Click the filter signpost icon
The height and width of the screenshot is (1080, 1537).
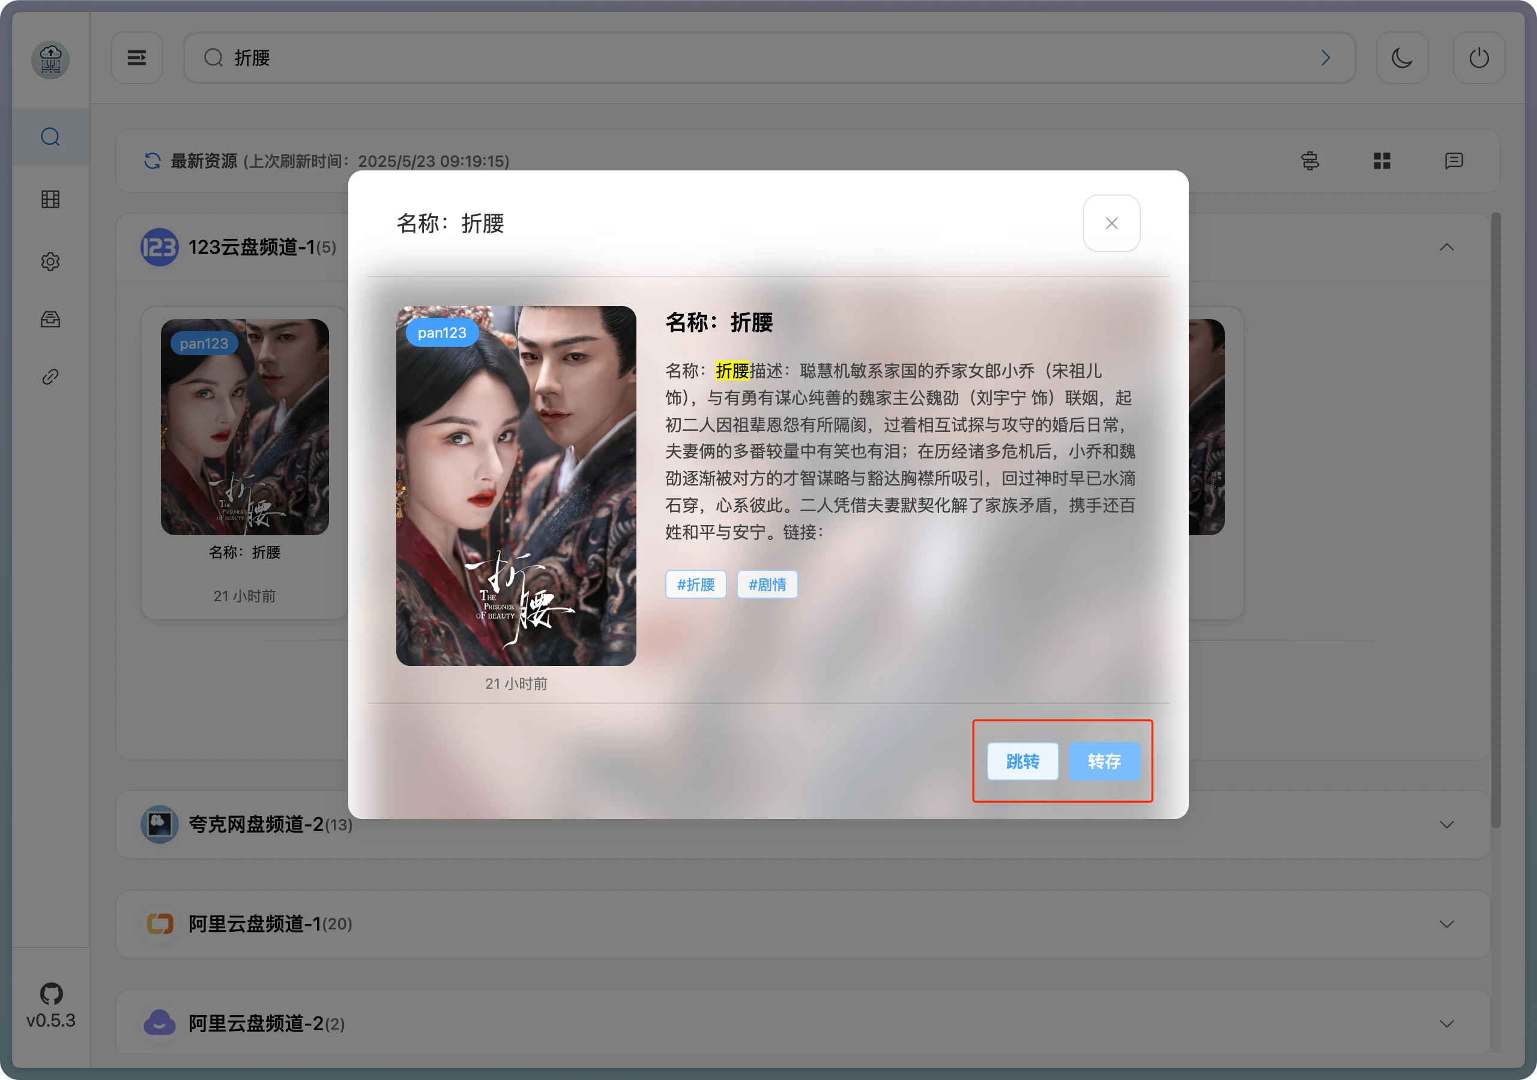[x=1310, y=161]
